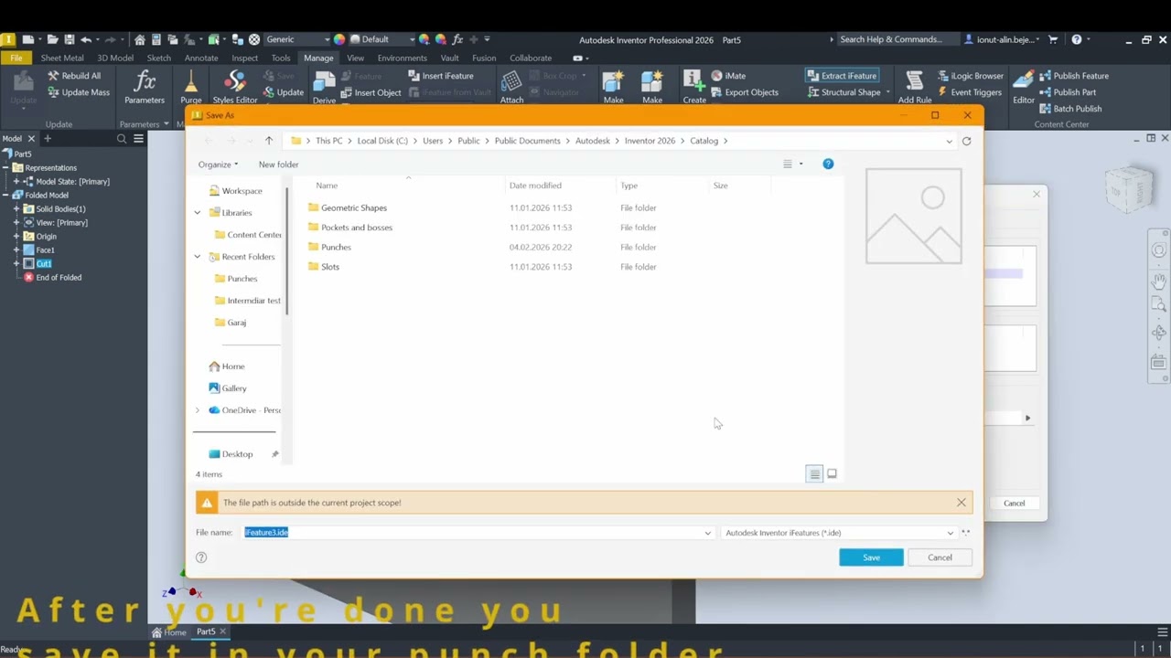Switch to the Sheet Metal tab
This screenshot has height=658, width=1171.
[x=62, y=58]
